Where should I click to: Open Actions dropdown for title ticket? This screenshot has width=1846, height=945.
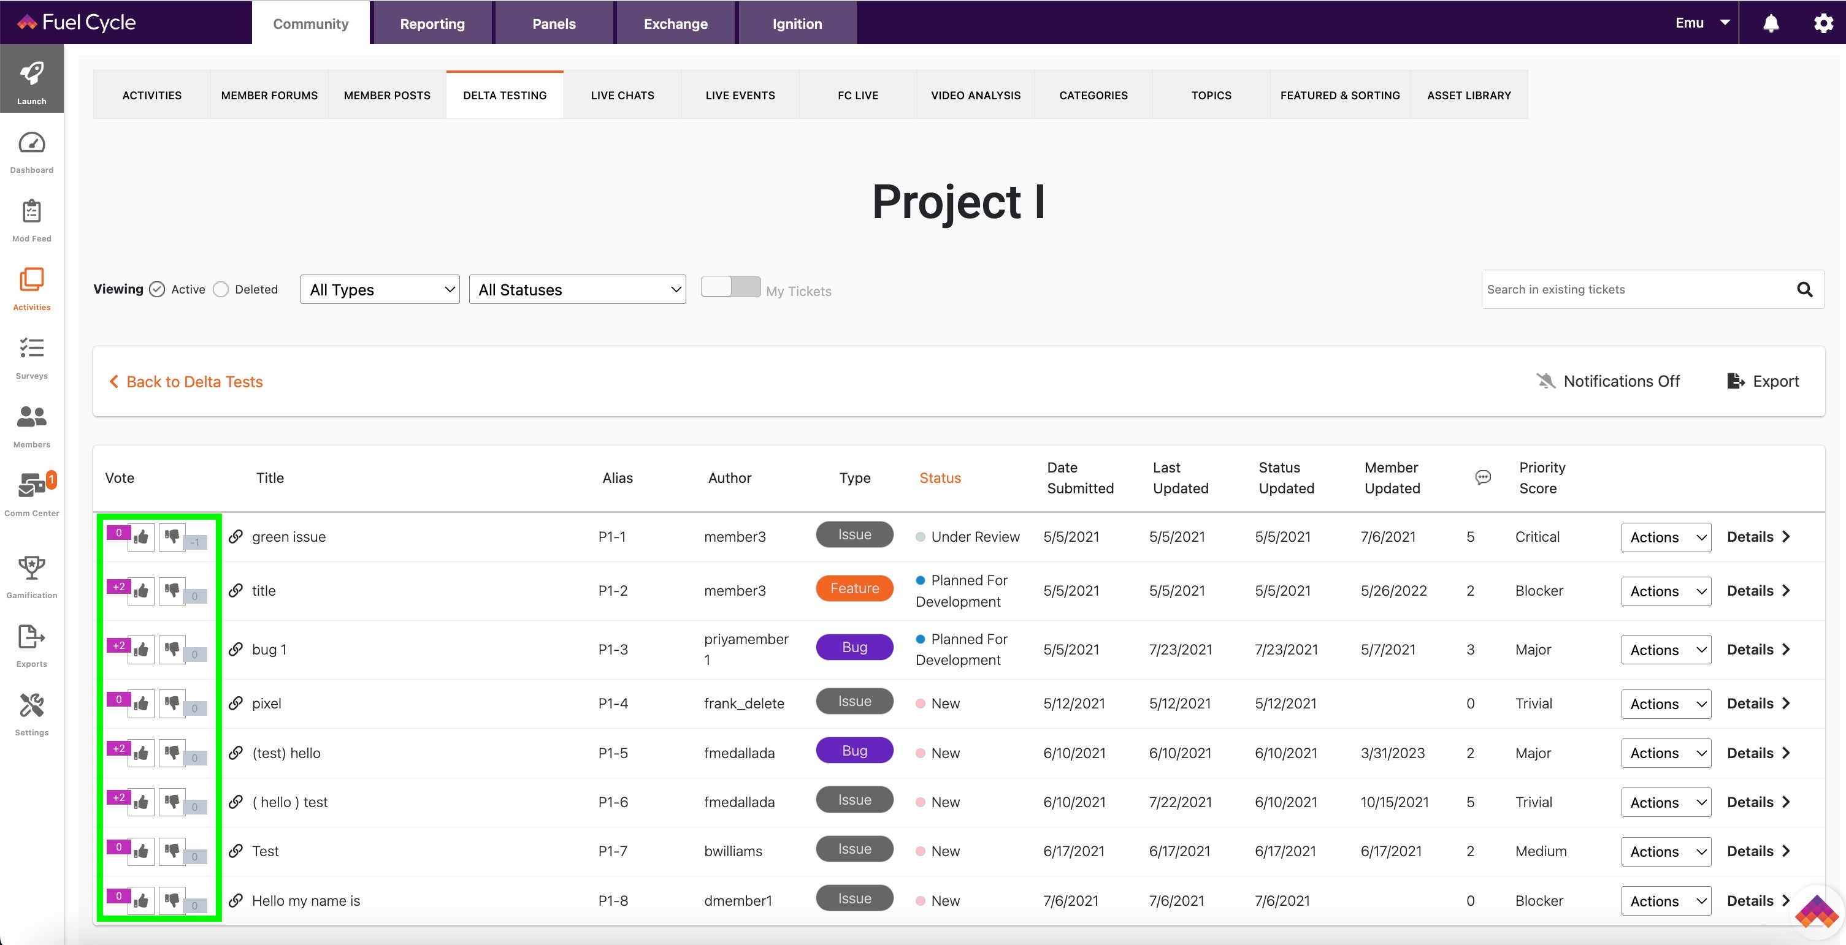pyautogui.click(x=1666, y=591)
